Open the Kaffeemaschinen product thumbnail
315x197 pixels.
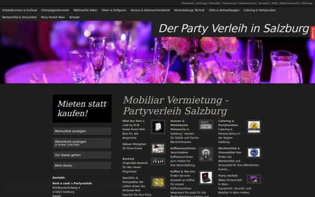pos(206,154)
